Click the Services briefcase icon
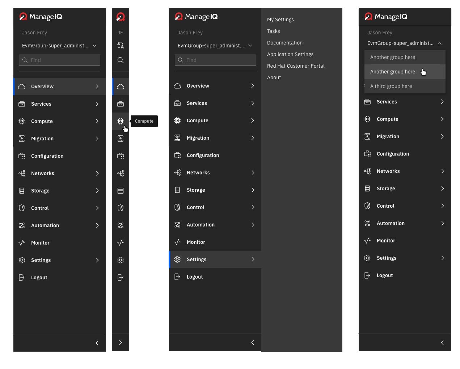Viewport: 460px width, 369px height. click(x=21, y=104)
